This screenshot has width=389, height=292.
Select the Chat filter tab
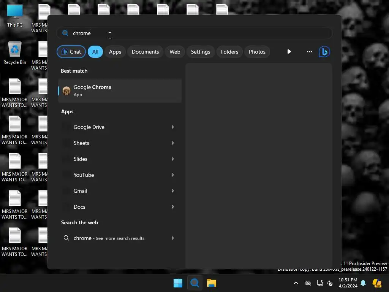tap(71, 52)
